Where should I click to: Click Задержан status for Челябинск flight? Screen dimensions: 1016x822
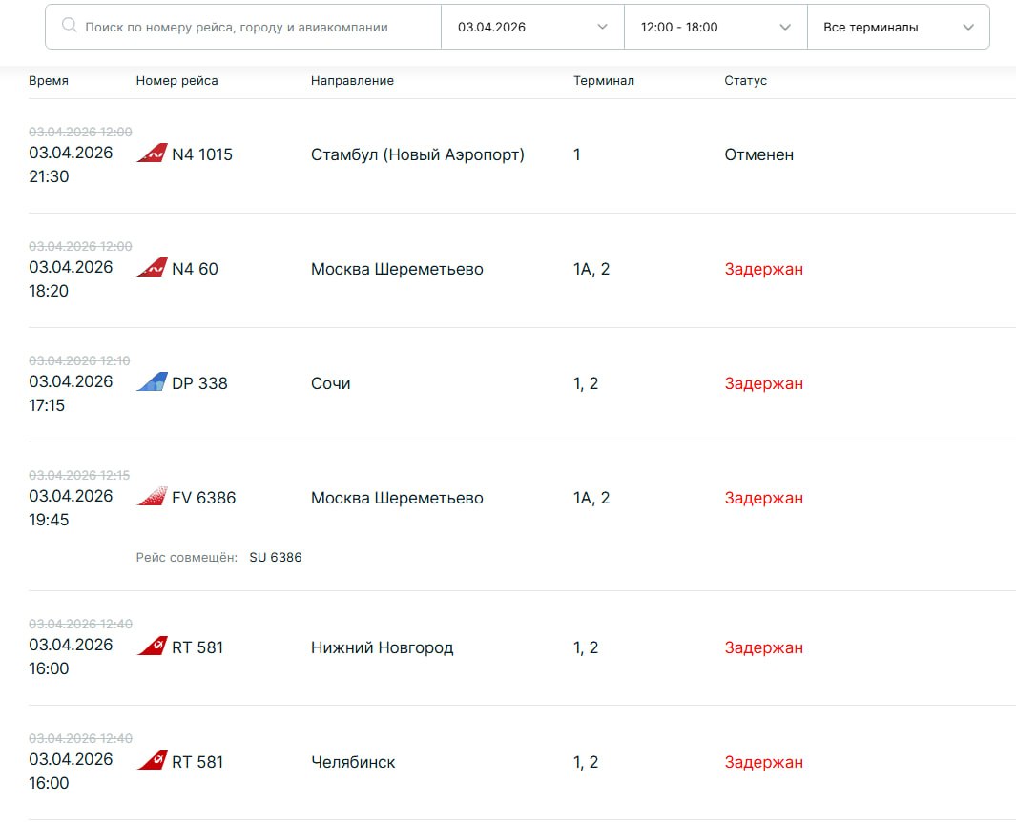coord(763,762)
